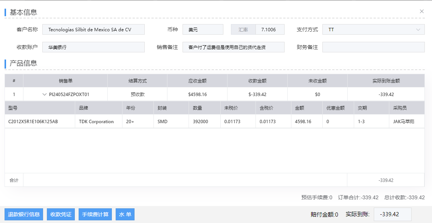Close the dialog with the X icon
The image size is (432, 223).
tap(422, 11)
